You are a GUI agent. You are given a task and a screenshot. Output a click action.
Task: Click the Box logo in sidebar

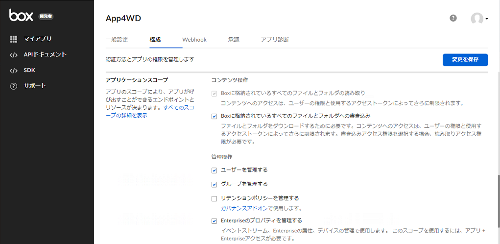(21, 15)
